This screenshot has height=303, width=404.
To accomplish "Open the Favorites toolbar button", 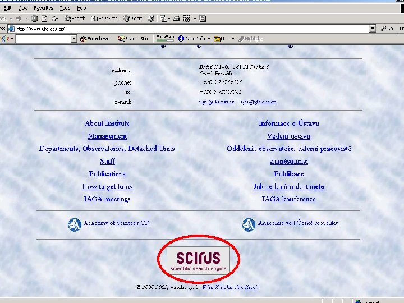I will coord(104,19).
